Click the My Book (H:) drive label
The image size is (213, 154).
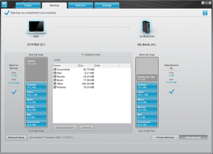(147, 45)
